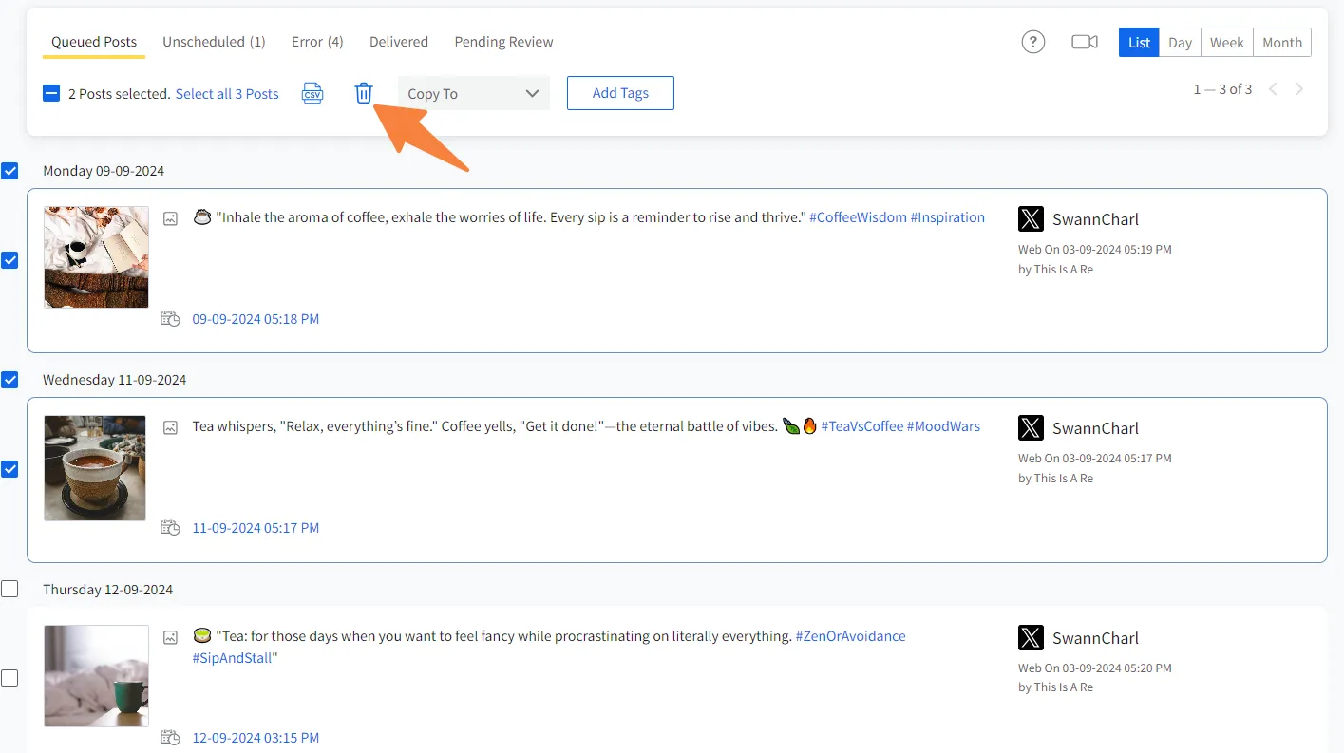Open the tea cup on saucer thumbnail
Viewport: 1344px width, 753px height.
coord(95,468)
